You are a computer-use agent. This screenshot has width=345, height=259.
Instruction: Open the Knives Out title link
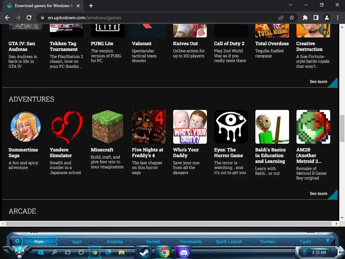coord(185,44)
